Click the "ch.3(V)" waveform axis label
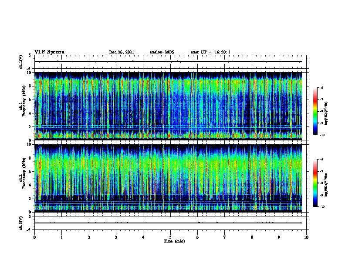The width and height of the screenshot is (345, 266). point(21,223)
